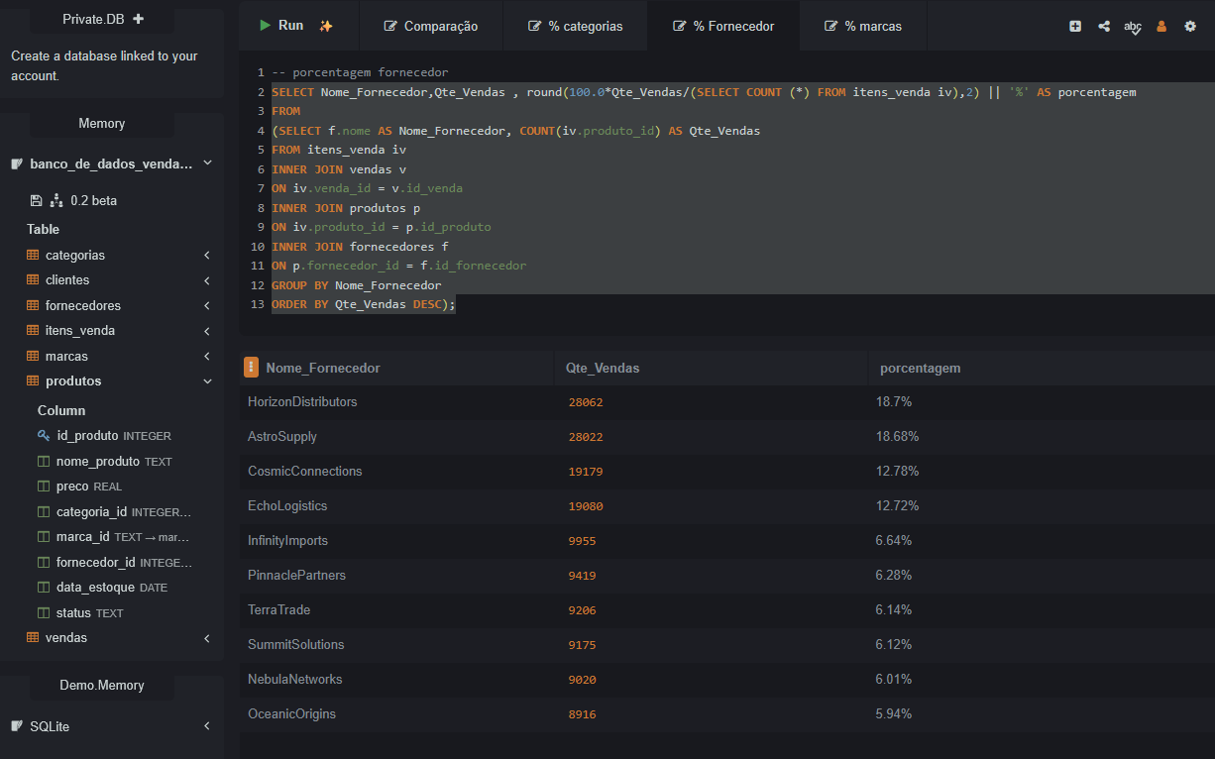Image resolution: width=1215 pixels, height=759 pixels.
Task: Click the abc spell-check icon
Action: click(1133, 27)
